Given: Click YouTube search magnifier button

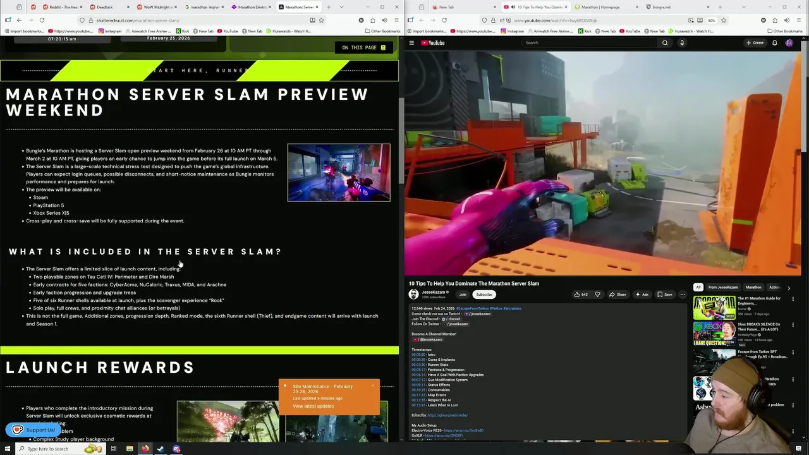Looking at the screenshot, I should 665,43.
